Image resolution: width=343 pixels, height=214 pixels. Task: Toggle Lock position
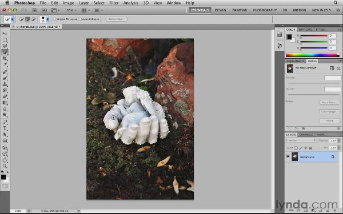pos(306,148)
